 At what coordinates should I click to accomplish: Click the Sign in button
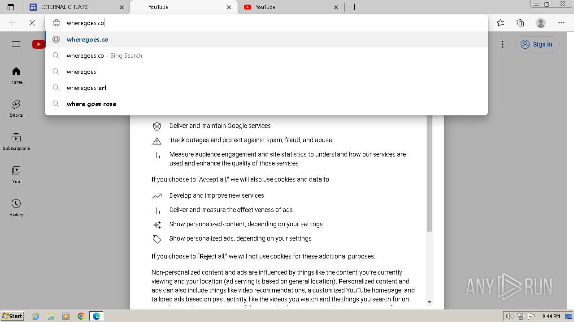537,44
